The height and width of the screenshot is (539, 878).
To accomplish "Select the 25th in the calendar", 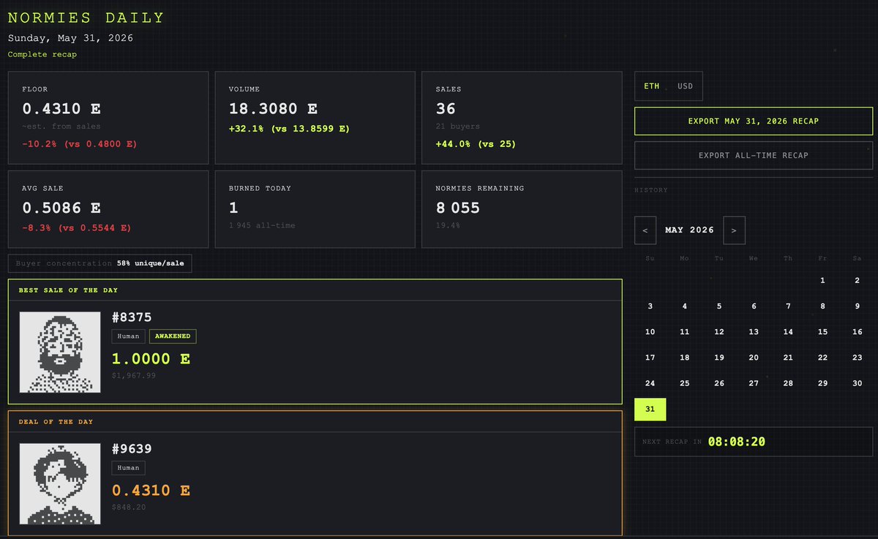I will [684, 383].
